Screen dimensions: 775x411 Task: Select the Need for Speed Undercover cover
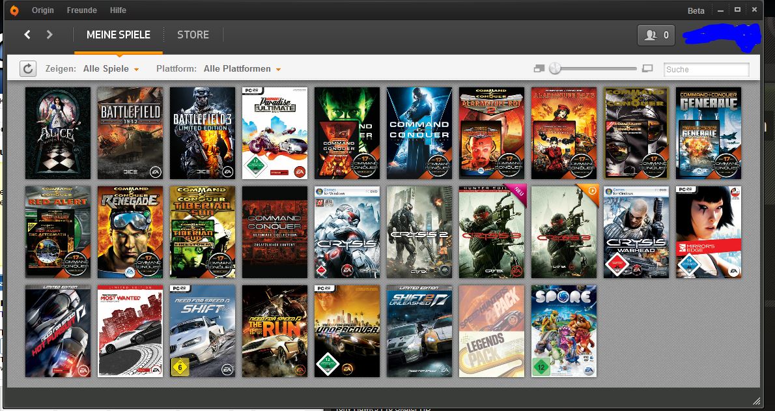click(x=347, y=331)
